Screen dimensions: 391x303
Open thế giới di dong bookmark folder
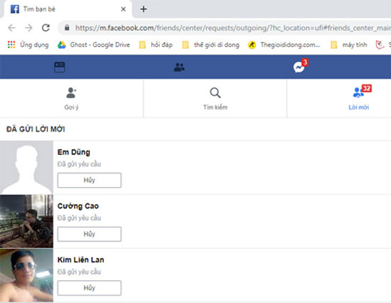210,45
